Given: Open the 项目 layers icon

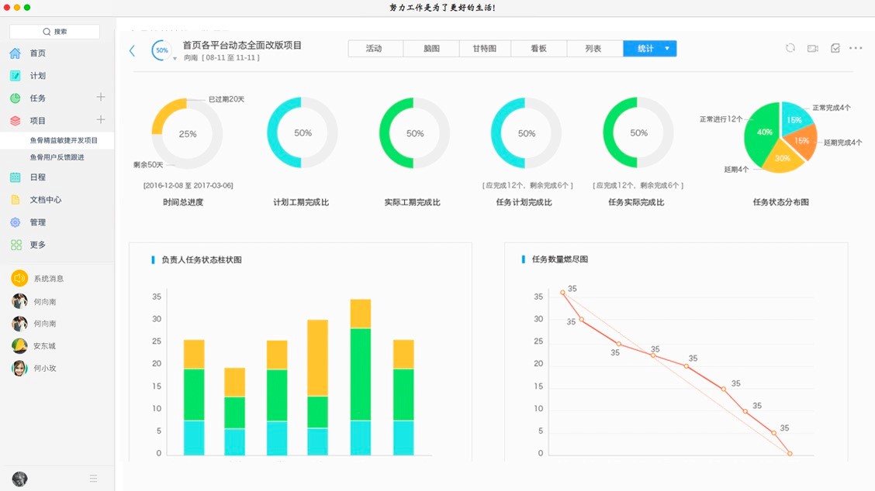Looking at the screenshot, I should coord(15,120).
